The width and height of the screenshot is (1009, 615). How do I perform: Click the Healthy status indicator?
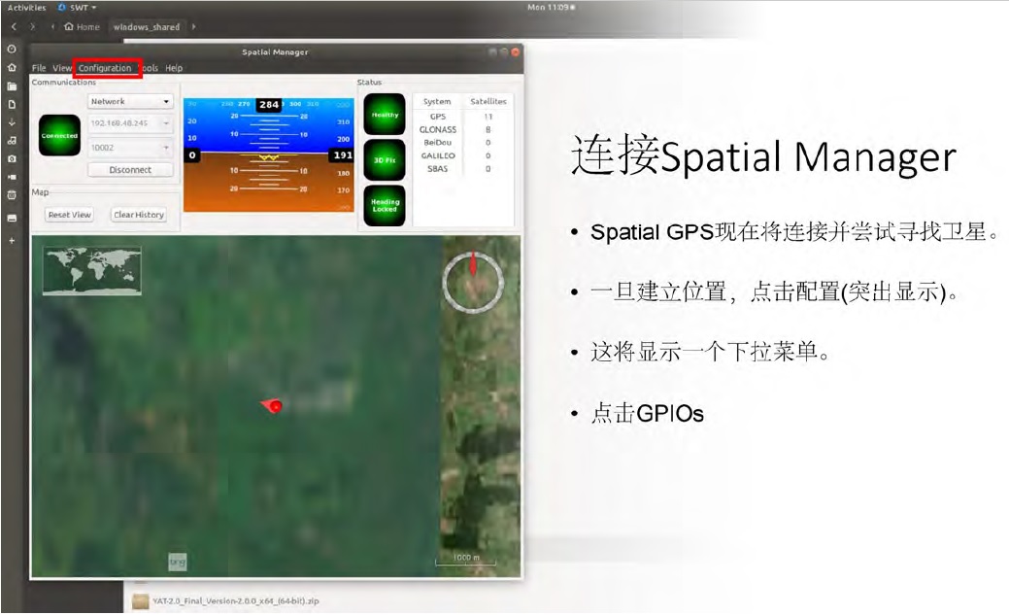[385, 114]
